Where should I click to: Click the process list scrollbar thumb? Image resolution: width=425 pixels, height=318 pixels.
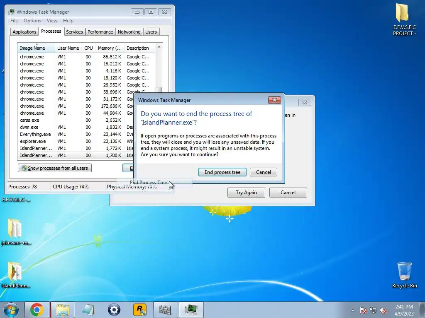point(159,90)
